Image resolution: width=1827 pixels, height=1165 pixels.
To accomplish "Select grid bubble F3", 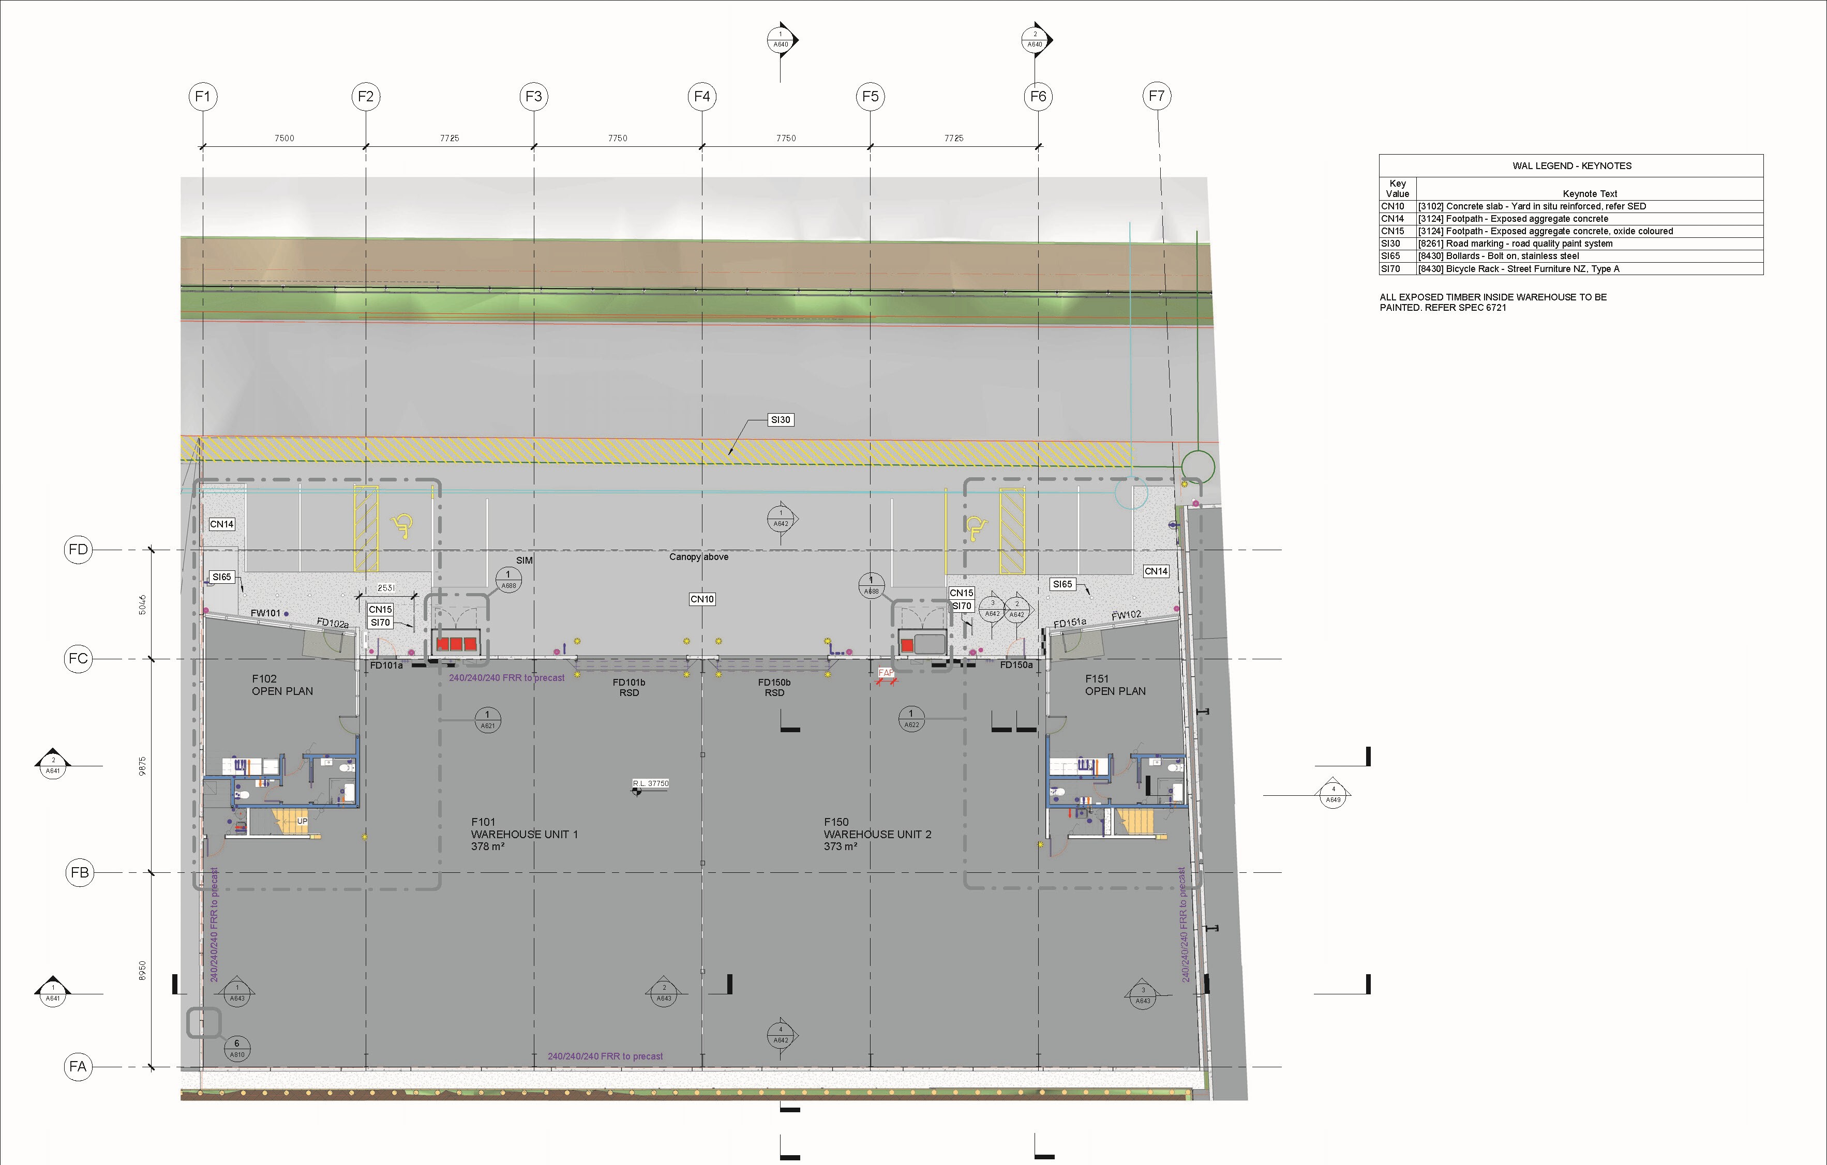I will (x=534, y=96).
